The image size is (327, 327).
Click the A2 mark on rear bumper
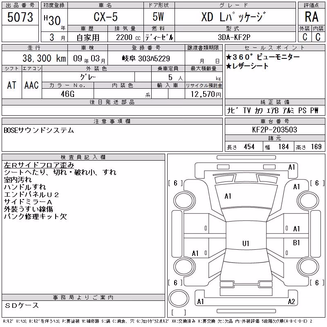click(x=291, y=302)
